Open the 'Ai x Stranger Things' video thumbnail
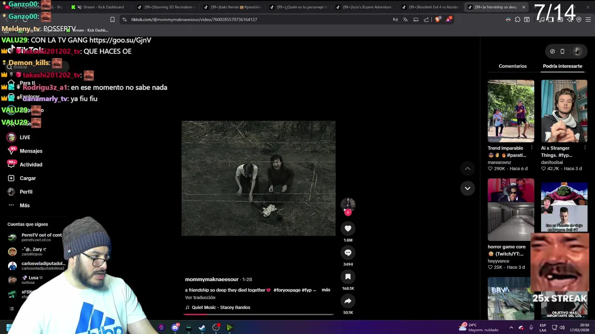595x334 pixels. pos(564,111)
